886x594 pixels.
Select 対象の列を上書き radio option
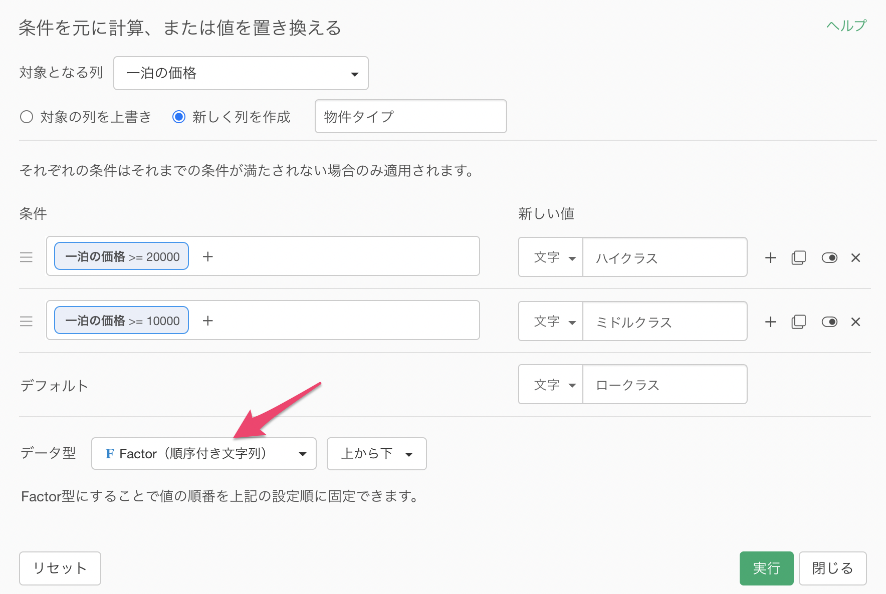(27, 117)
